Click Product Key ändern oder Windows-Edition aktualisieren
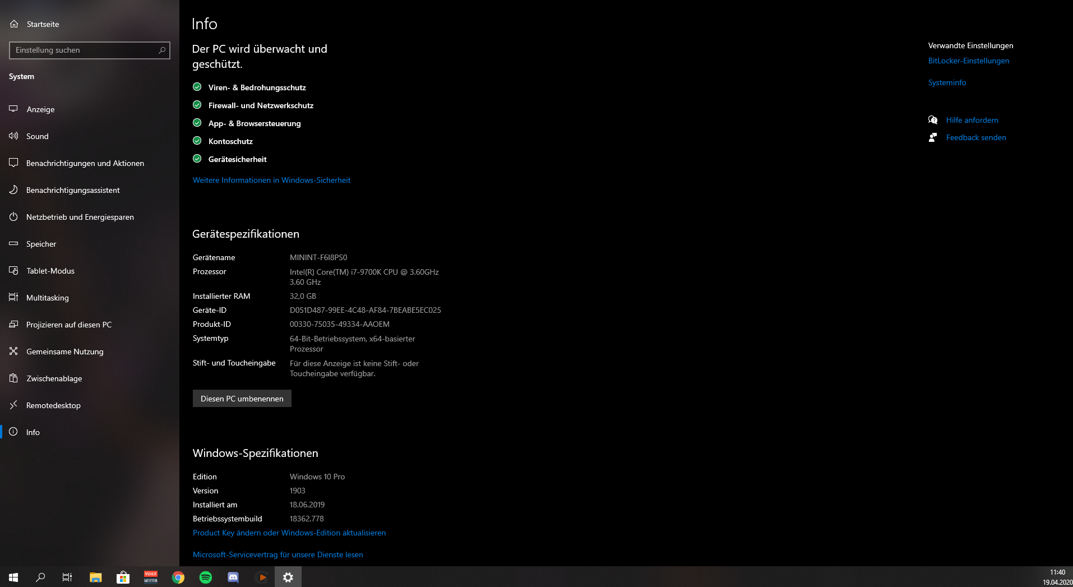 coord(289,533)
